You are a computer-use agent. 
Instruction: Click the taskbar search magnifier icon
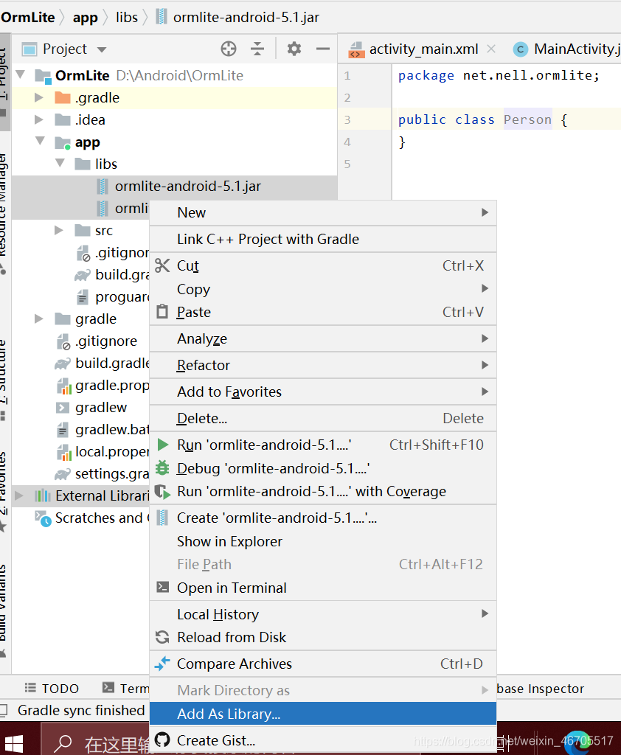pyautogui.click(x=63, y=743)
